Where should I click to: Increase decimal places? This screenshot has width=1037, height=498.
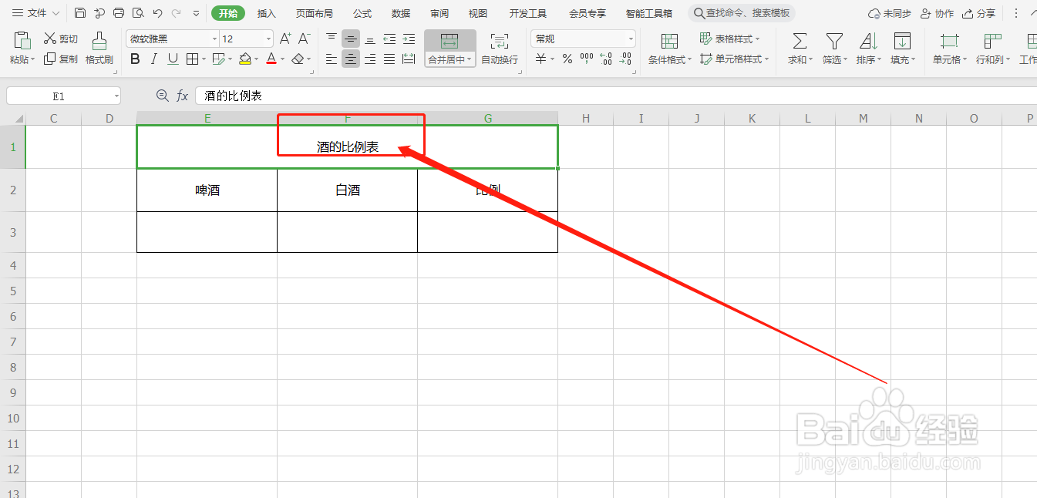tap(606, 59)
